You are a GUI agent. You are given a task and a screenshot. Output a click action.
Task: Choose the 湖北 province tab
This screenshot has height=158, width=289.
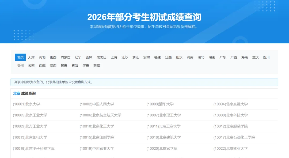coord(201,57)
